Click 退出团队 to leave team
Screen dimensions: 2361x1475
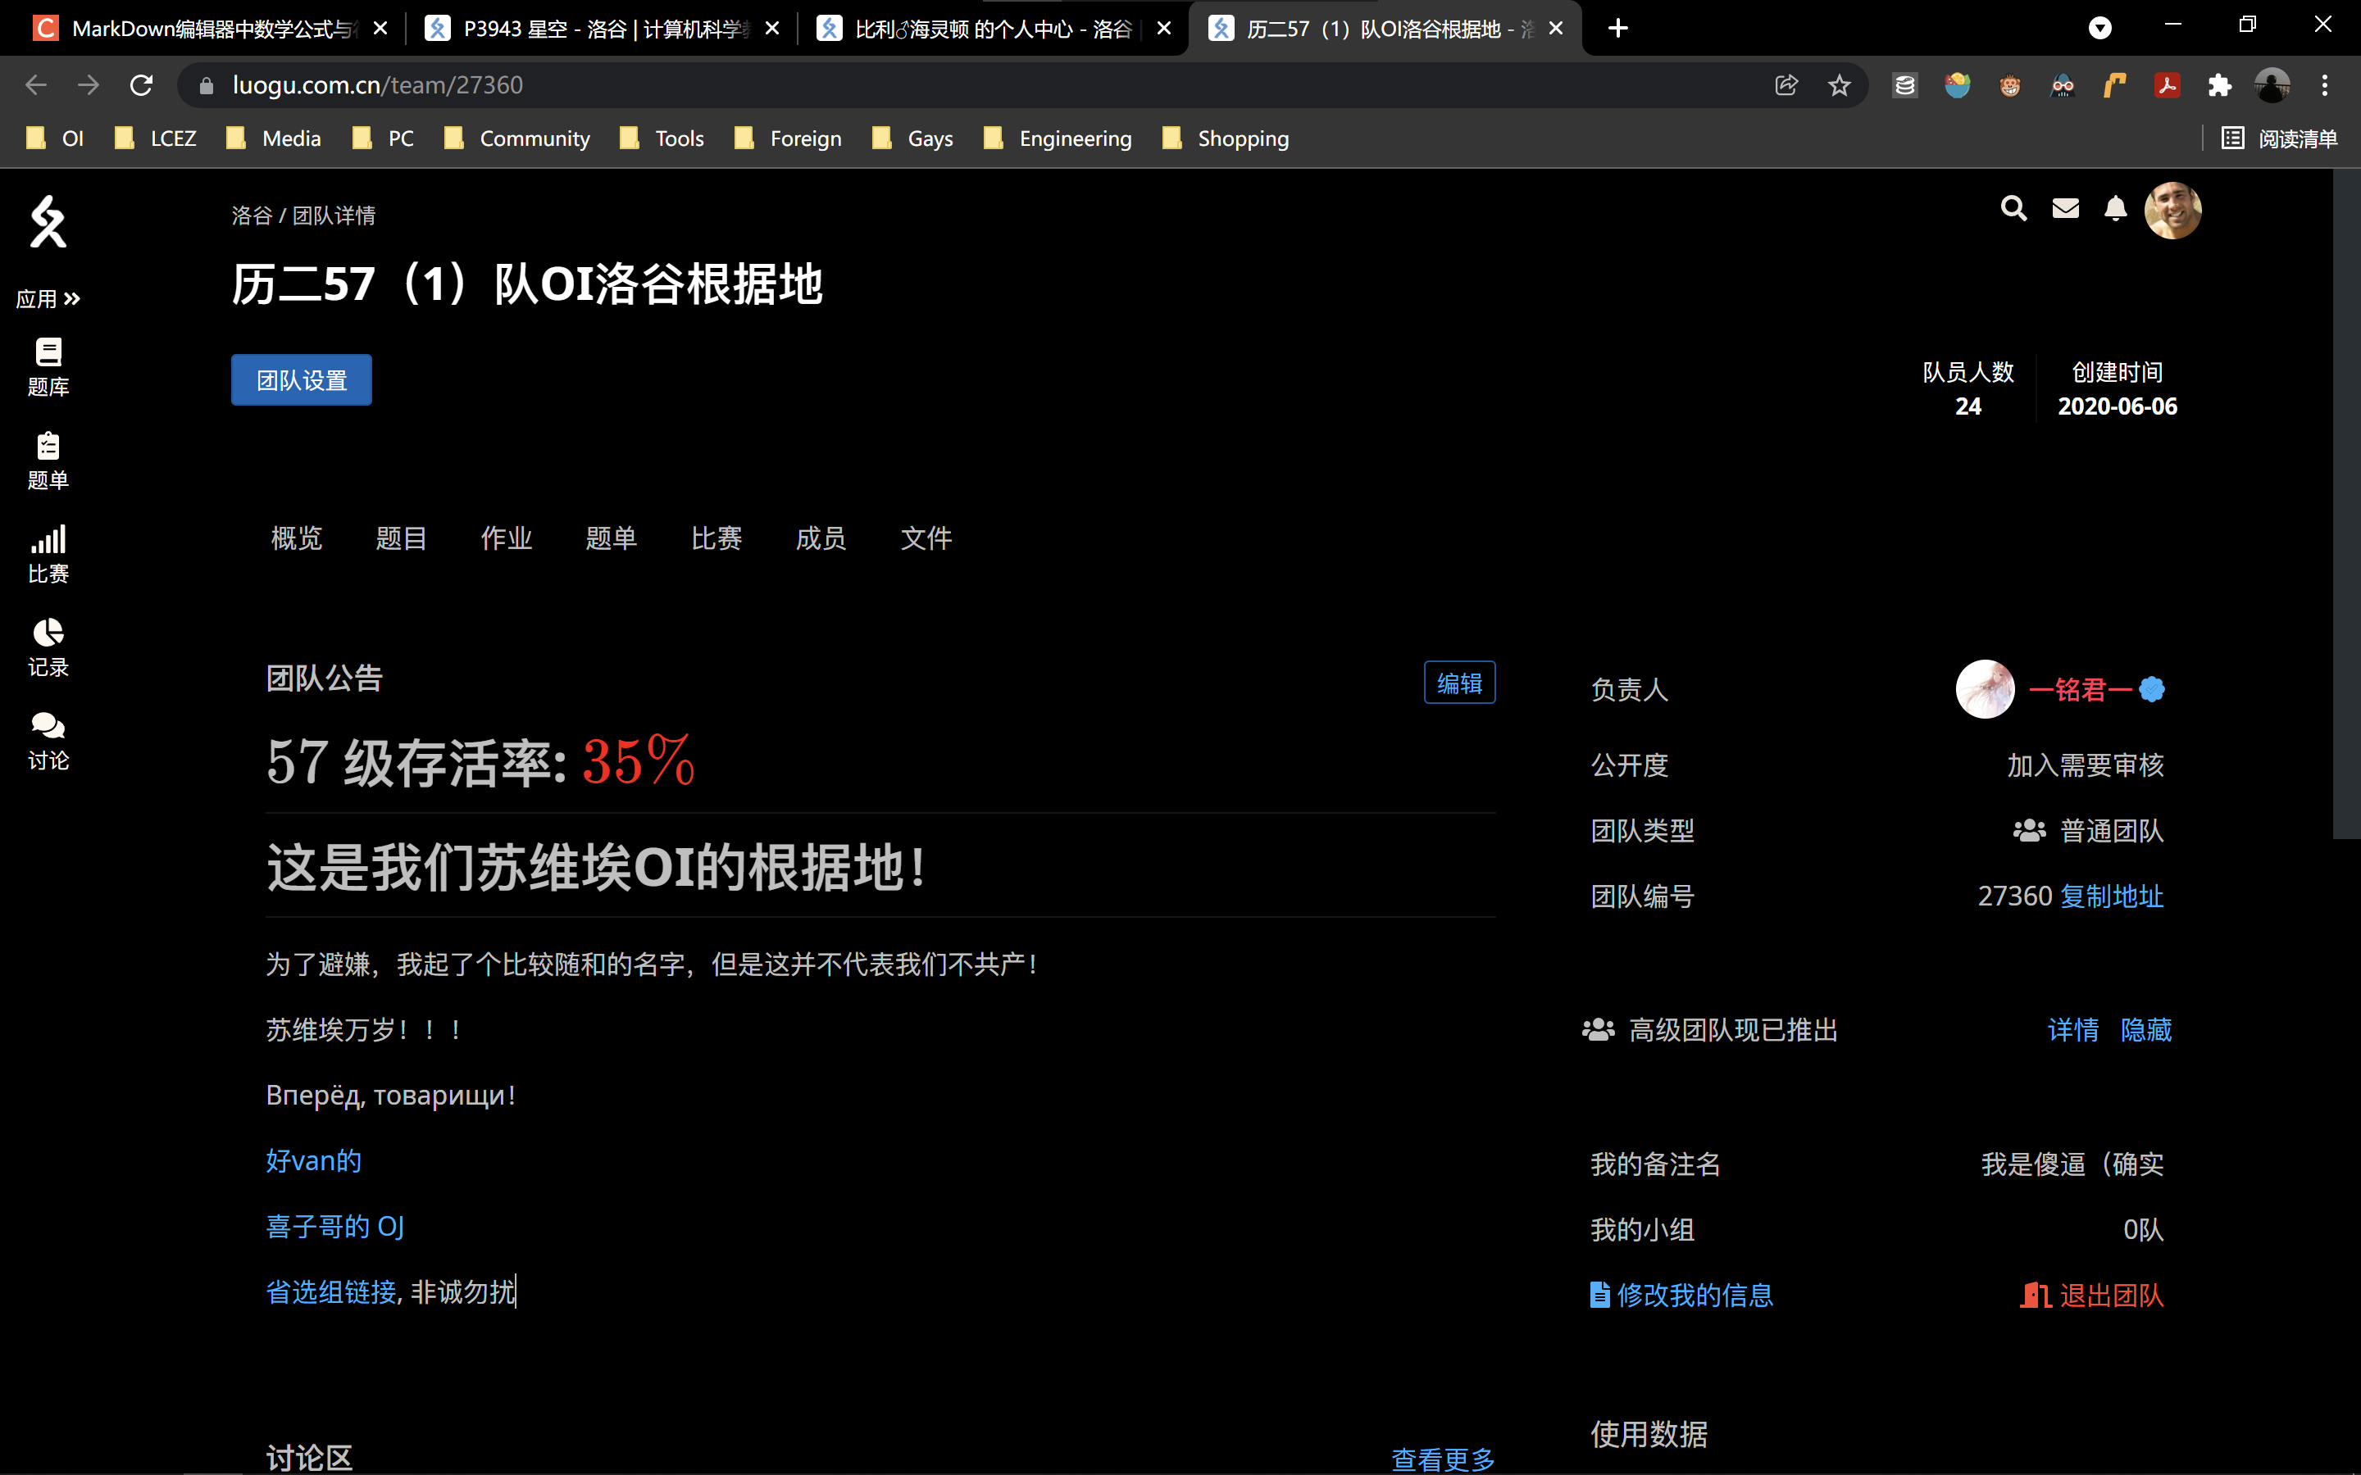(2092, 1295)
